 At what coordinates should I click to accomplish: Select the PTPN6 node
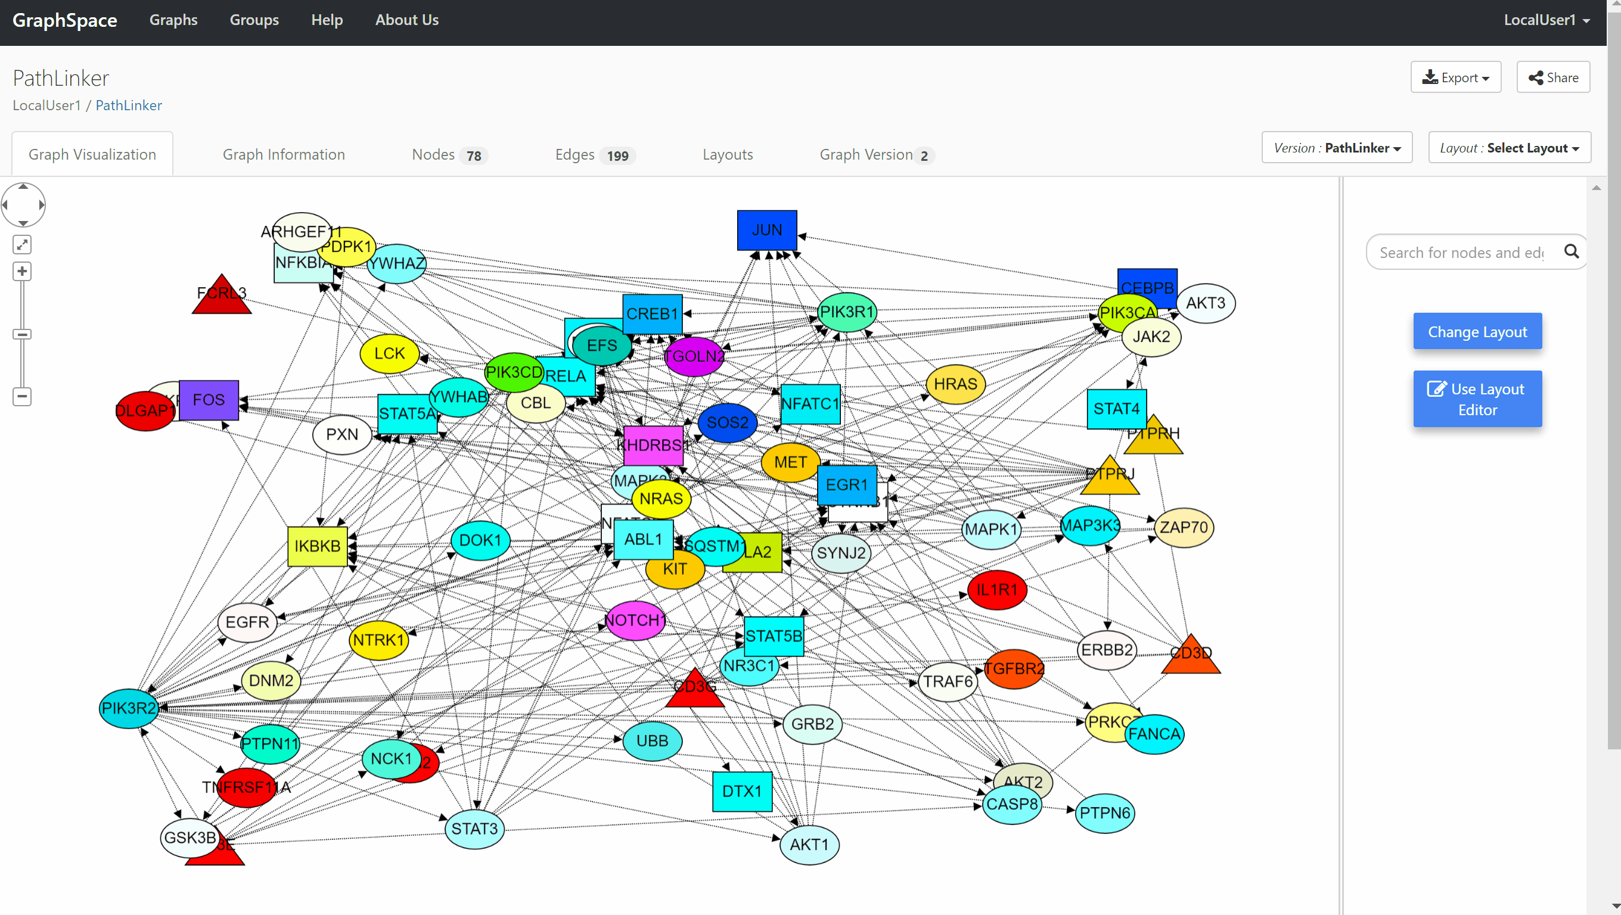[x=1104, y=813]
